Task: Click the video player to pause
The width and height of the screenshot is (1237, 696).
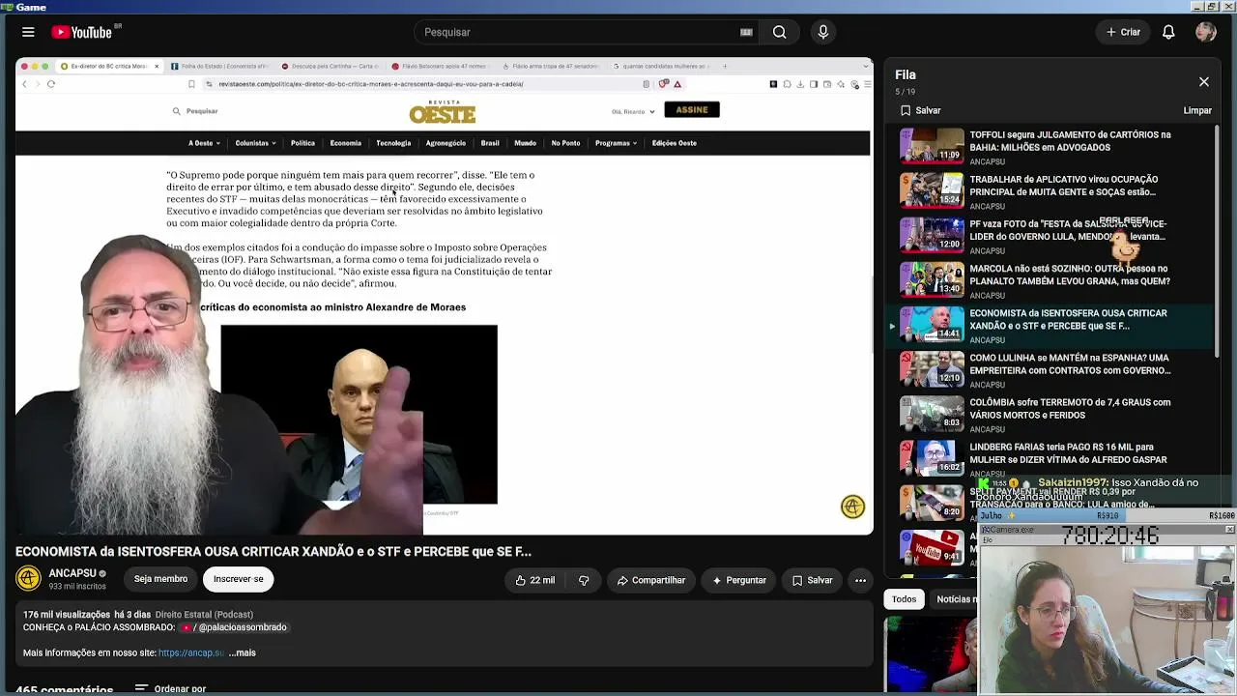Action: [445, 296]
